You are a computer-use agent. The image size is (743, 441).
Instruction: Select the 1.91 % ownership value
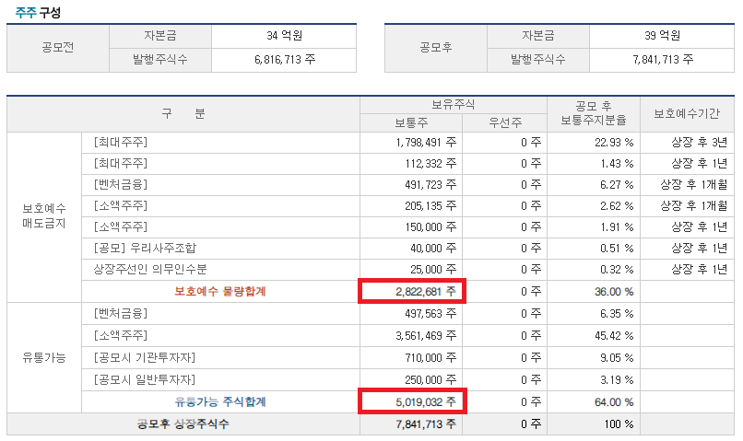pyautogui.click(x=617, y=227)
